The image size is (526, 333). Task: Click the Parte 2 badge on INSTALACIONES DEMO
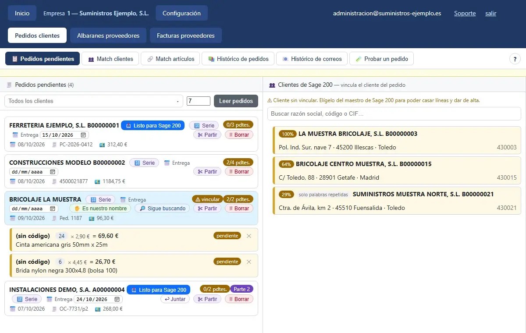pos(242,289)
